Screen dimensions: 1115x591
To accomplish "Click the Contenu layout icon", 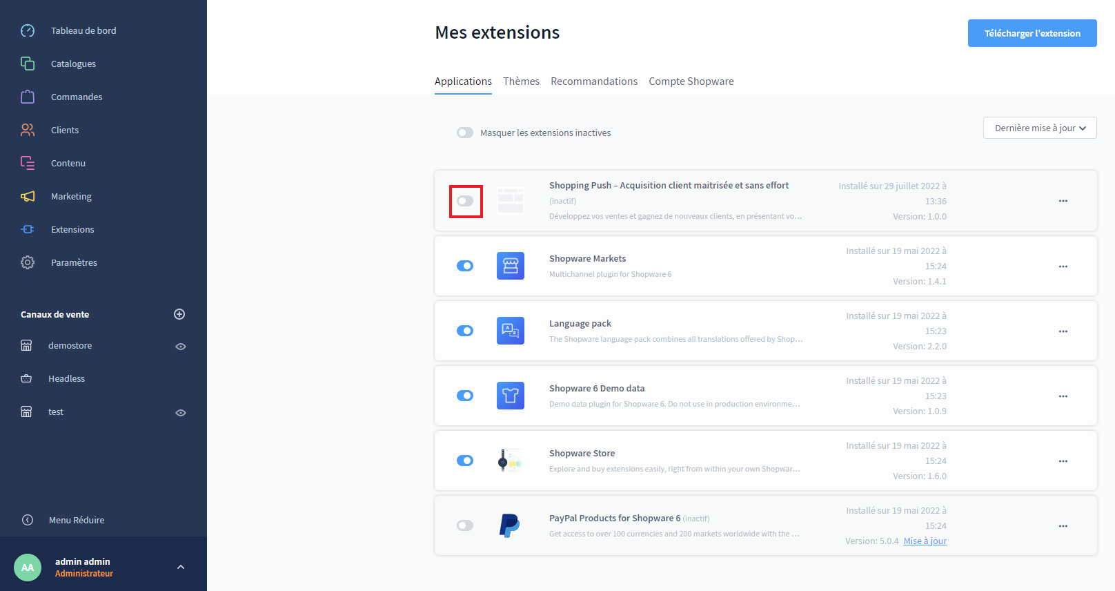I will pos(28,163).
